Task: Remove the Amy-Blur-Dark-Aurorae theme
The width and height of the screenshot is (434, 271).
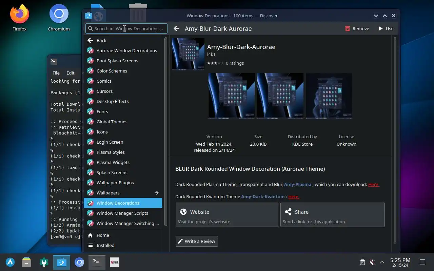Action: [x=357, y=28]
